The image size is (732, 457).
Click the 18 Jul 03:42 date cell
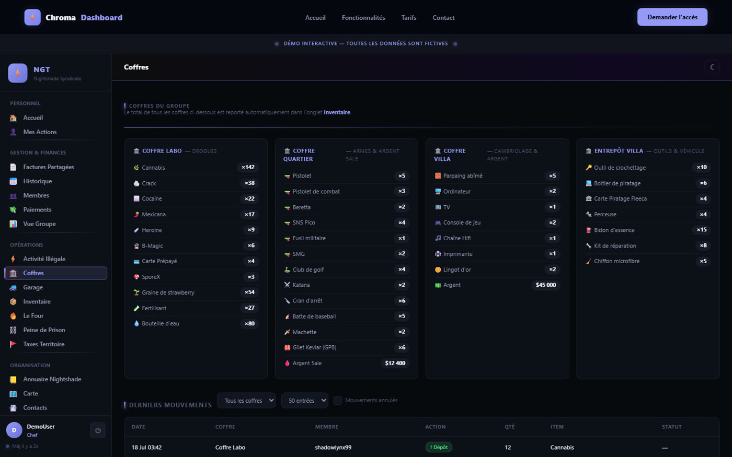[146, 448]
